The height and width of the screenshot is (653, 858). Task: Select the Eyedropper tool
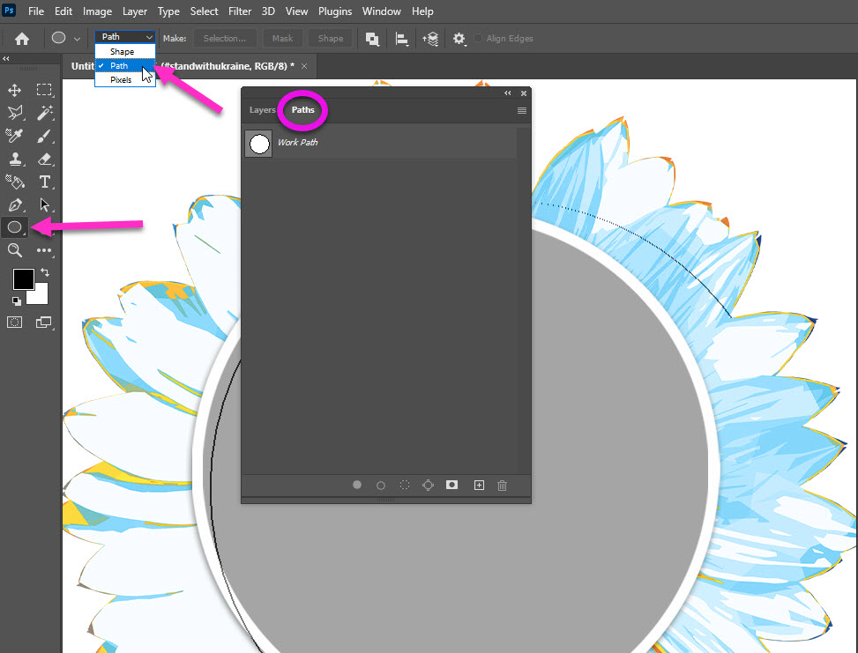click(x=15, y=136)
